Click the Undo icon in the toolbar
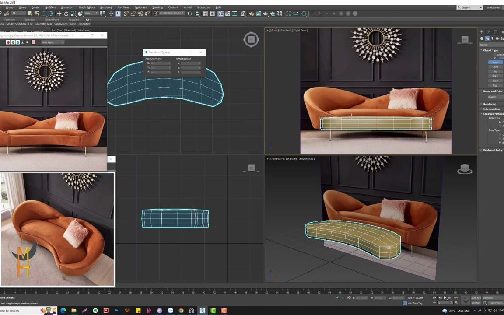The image size is (504, 315). 2,13
